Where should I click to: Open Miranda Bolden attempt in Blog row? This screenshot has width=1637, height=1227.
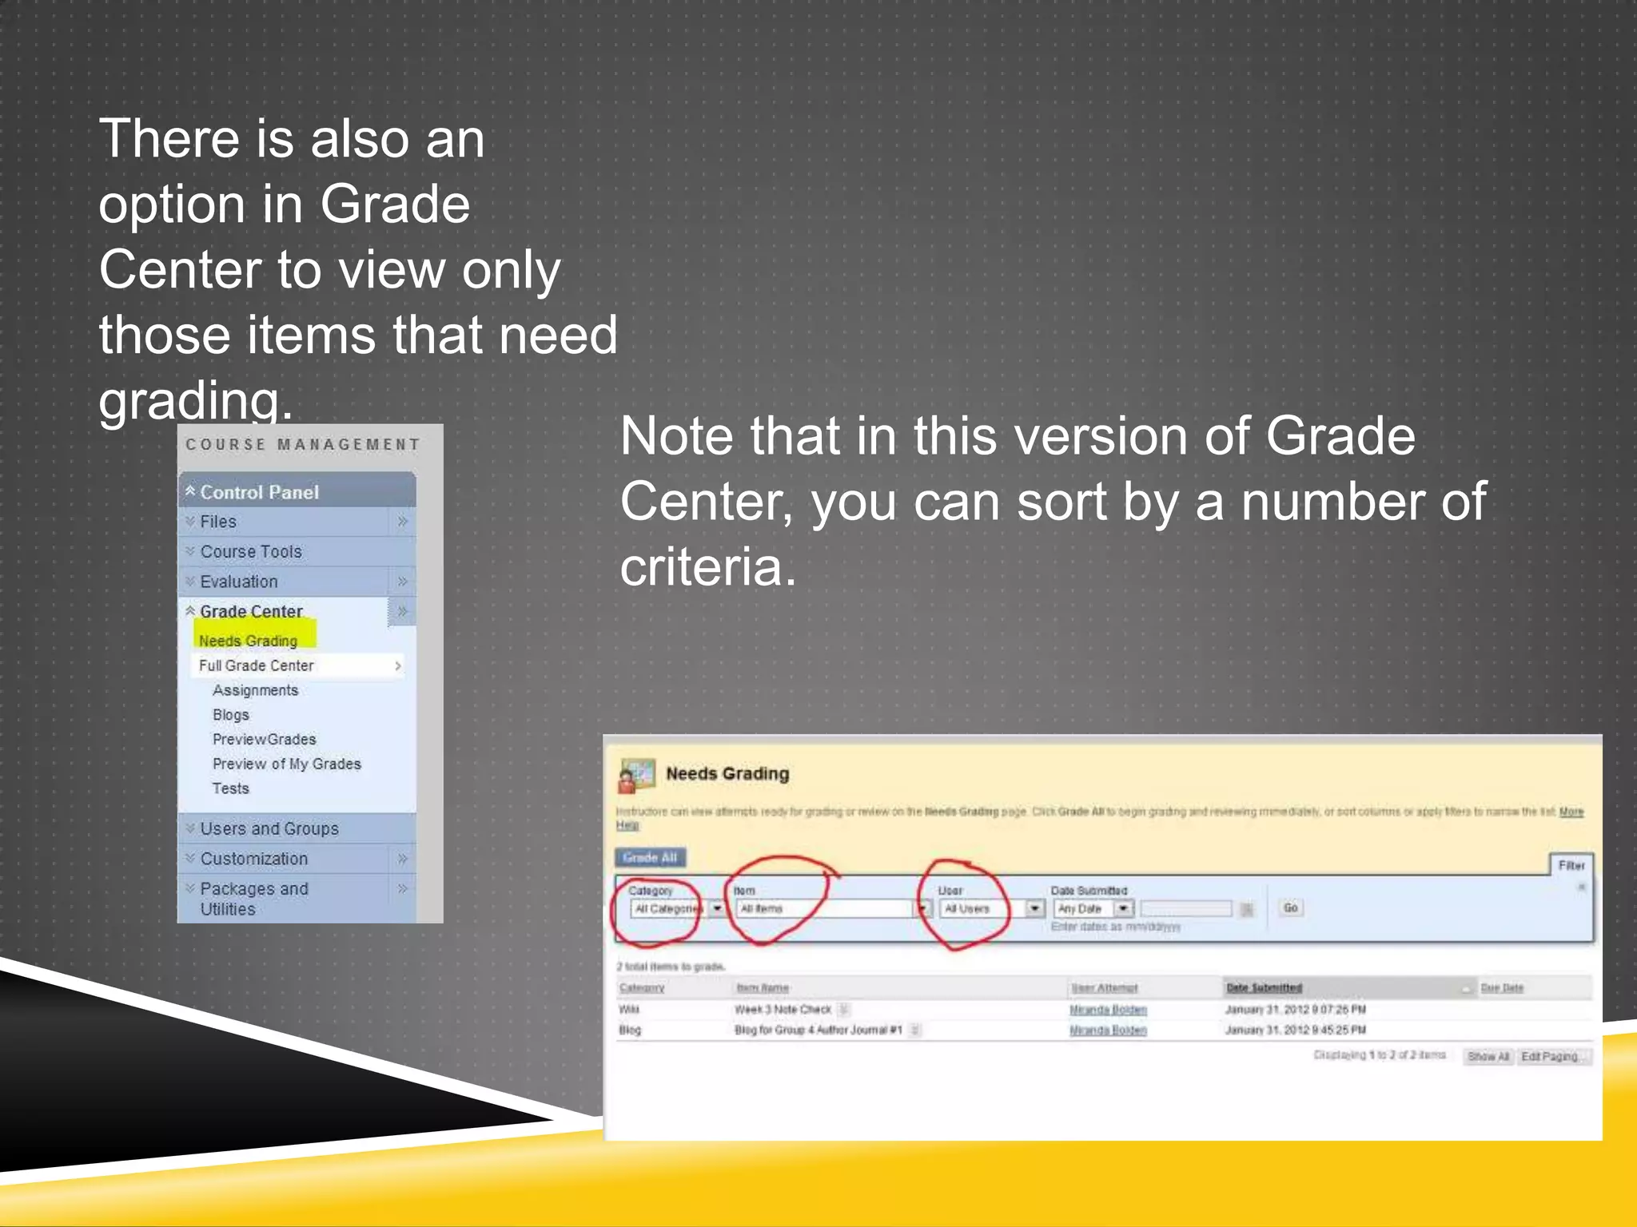tap(1108, 1030)
